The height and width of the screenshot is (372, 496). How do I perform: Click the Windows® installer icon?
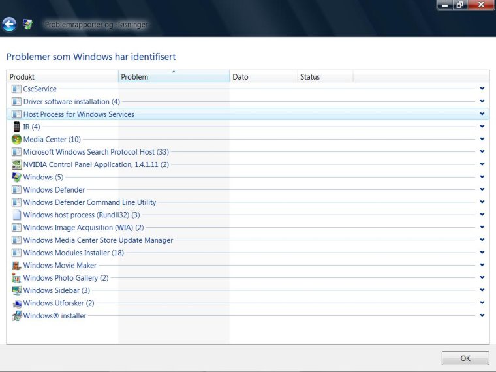click(x=16, y=316)
